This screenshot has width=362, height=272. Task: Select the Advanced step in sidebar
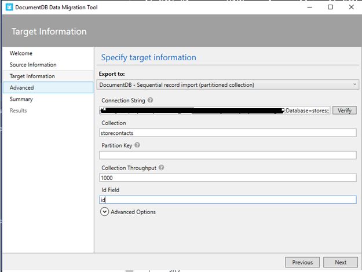tap(48, 87)
